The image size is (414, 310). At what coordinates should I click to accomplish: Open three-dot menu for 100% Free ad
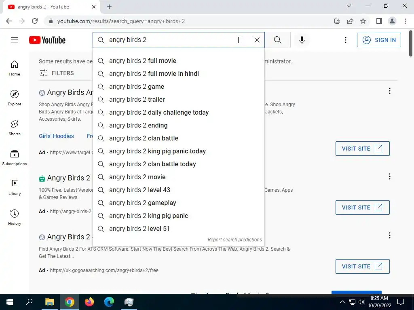pos(389,176)
